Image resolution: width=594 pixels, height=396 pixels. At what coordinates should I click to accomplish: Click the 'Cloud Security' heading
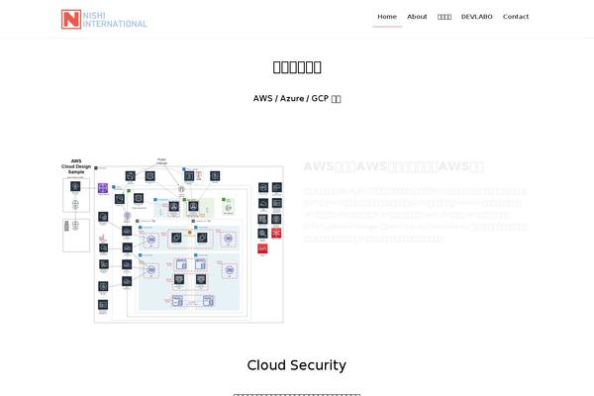click(297, 365)
